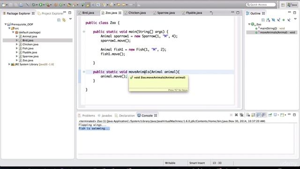Click the Quick Access search field
The image size is (300, 169).
click(x=261, y=5)
